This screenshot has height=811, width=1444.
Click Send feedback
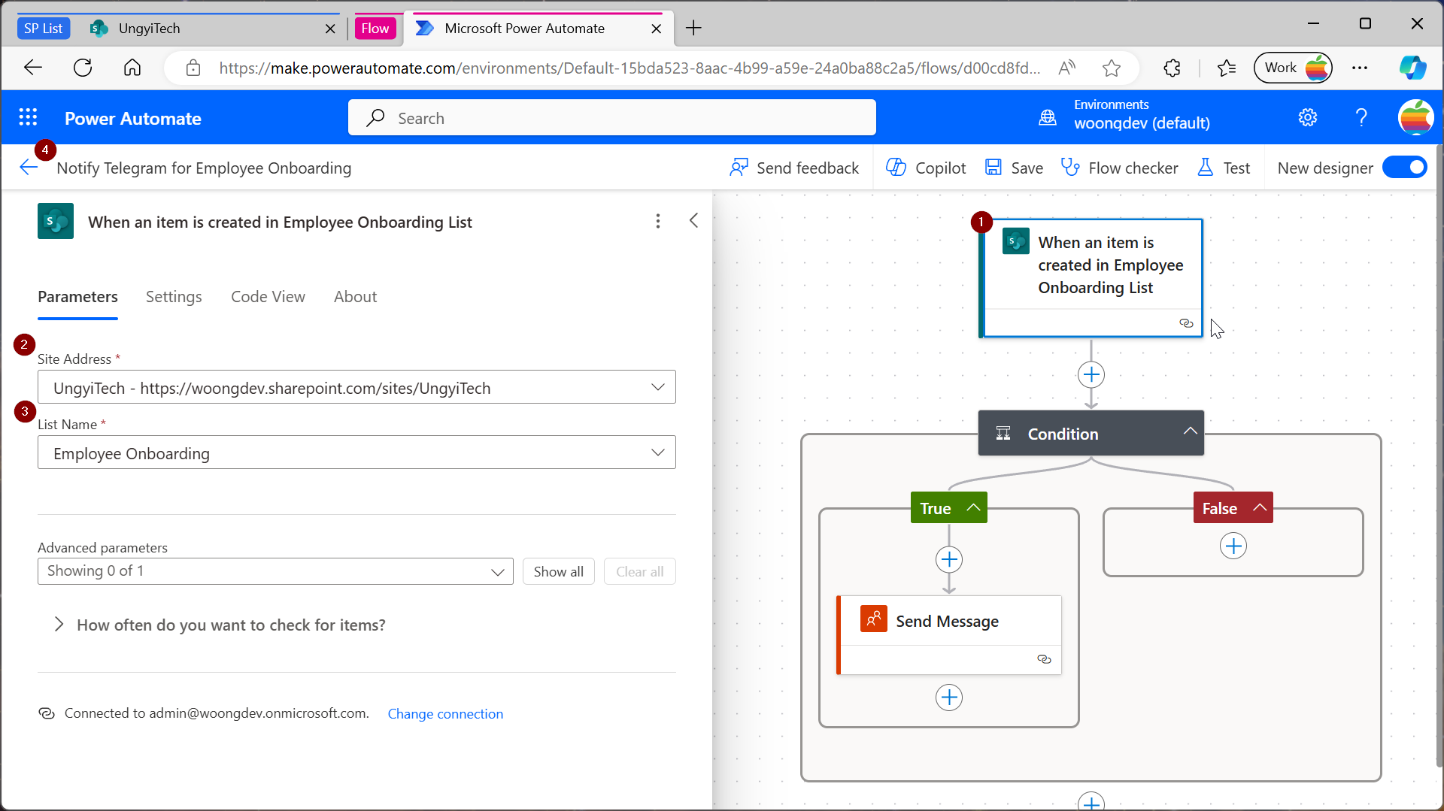(x=794, y=167)
